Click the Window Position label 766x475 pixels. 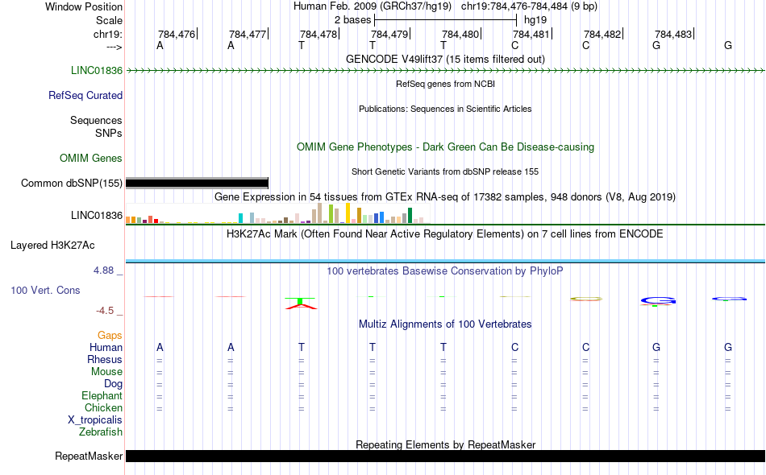coord(84,6)
